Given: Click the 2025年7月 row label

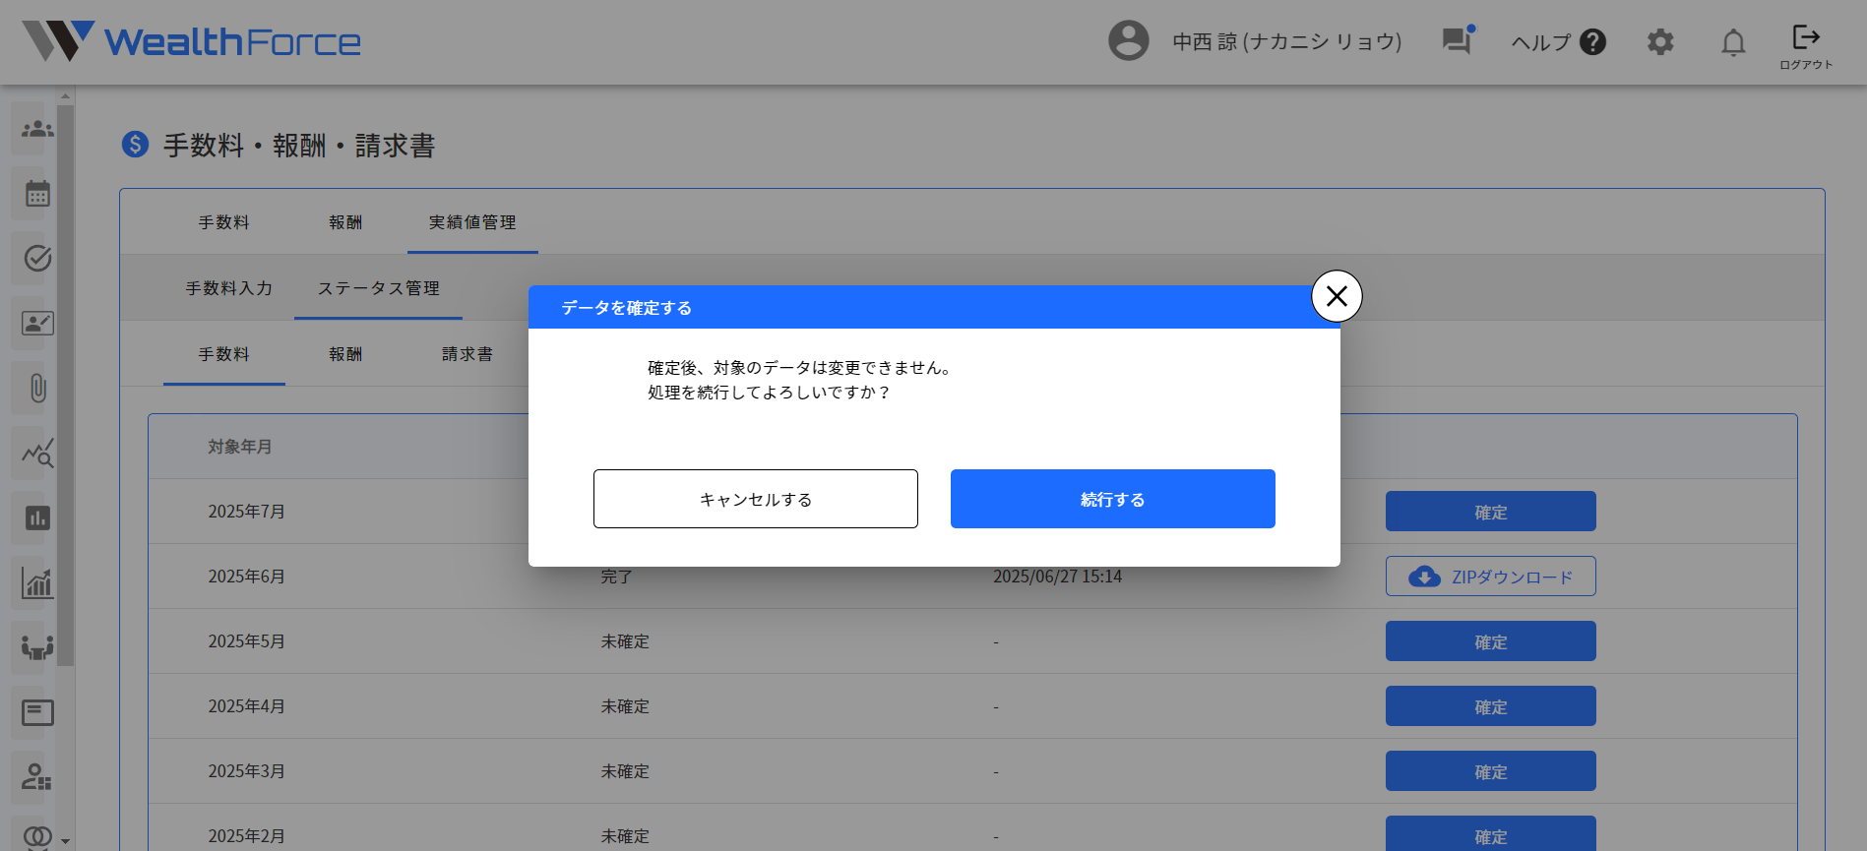Looking at the screenshot, I should tap(246, 512).
